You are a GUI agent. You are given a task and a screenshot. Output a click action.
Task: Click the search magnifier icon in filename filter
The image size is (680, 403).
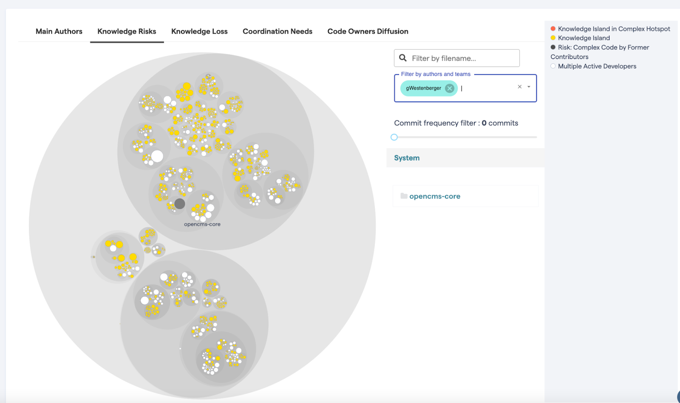403,58
